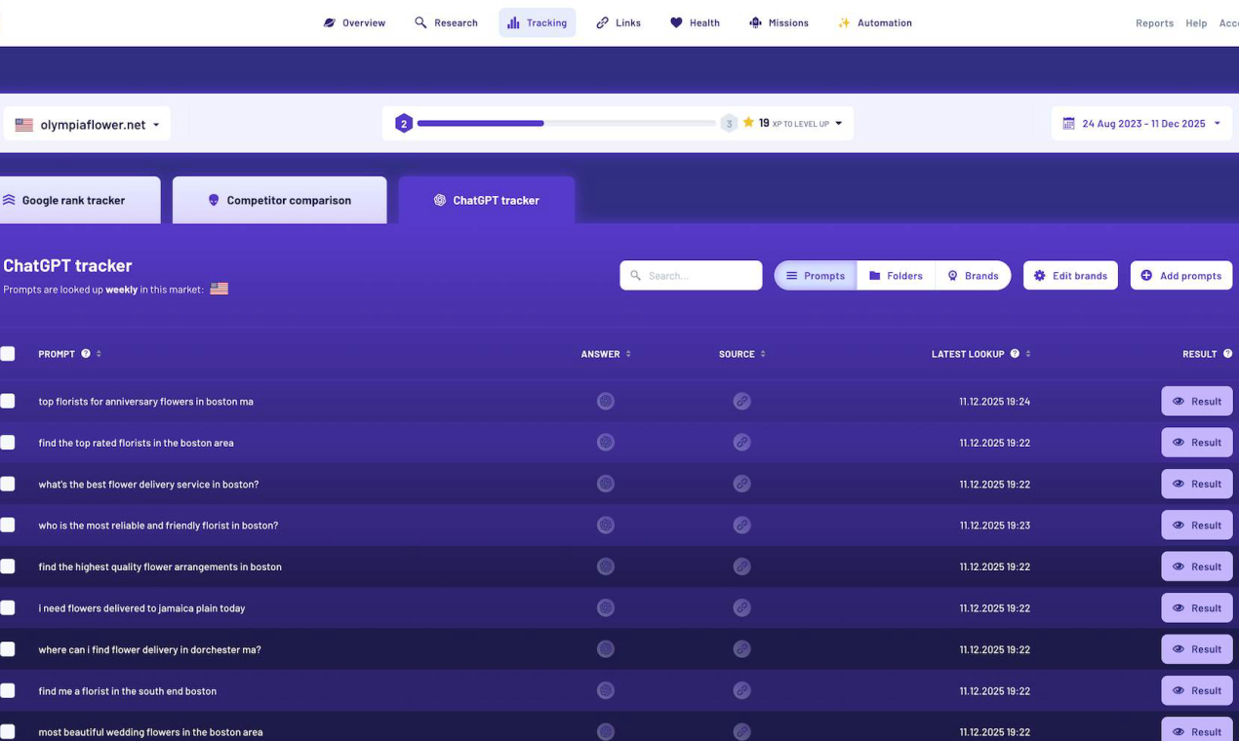Toggle the select-all checkbox in the table header
The image size is (1239, 741).
click(x=8, y=353)
